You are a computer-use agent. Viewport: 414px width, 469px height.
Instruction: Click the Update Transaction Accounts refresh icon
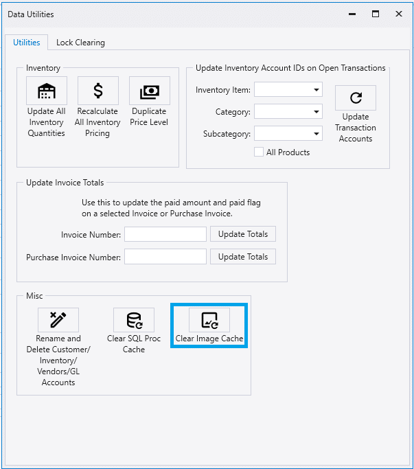click(x=356, y=98)
